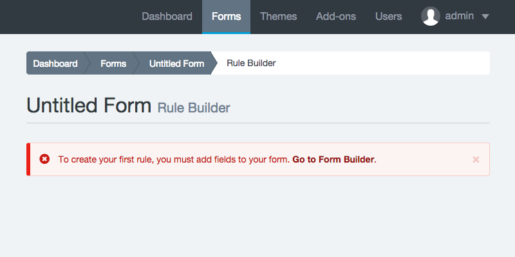Click the empty white area of the breadcrumb bar

pyautogui.click(x=386, y=63)
